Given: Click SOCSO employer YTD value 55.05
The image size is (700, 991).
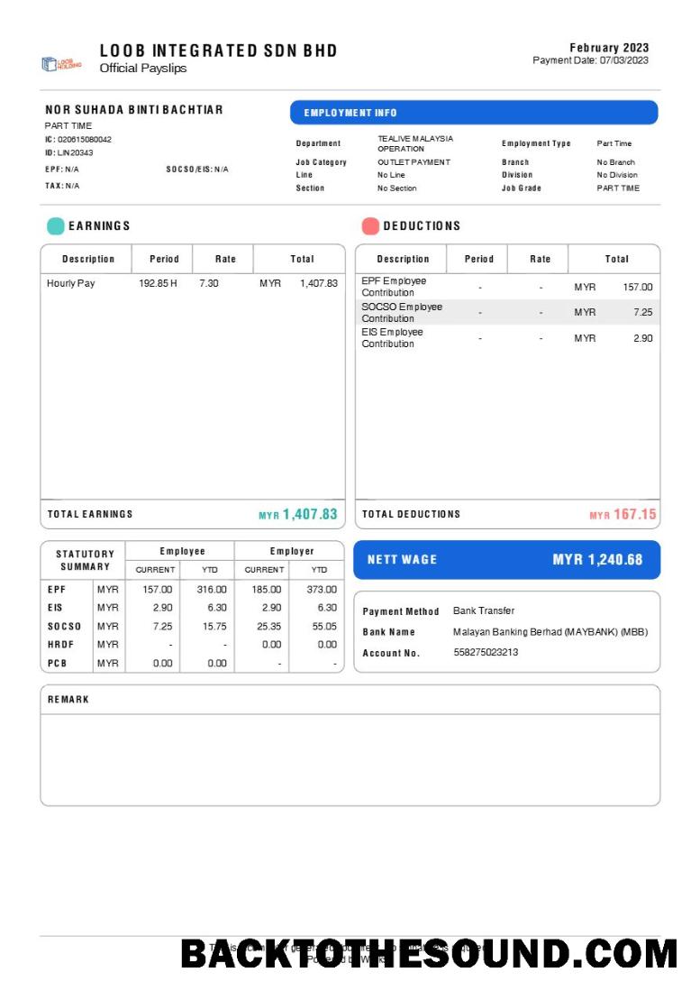Looking at the screenshot, I should 324,627.
